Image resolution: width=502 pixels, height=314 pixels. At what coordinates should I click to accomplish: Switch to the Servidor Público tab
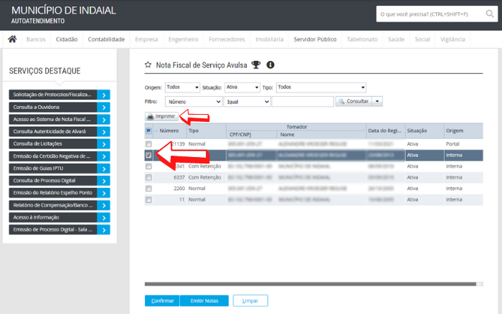tap(315, 39)
